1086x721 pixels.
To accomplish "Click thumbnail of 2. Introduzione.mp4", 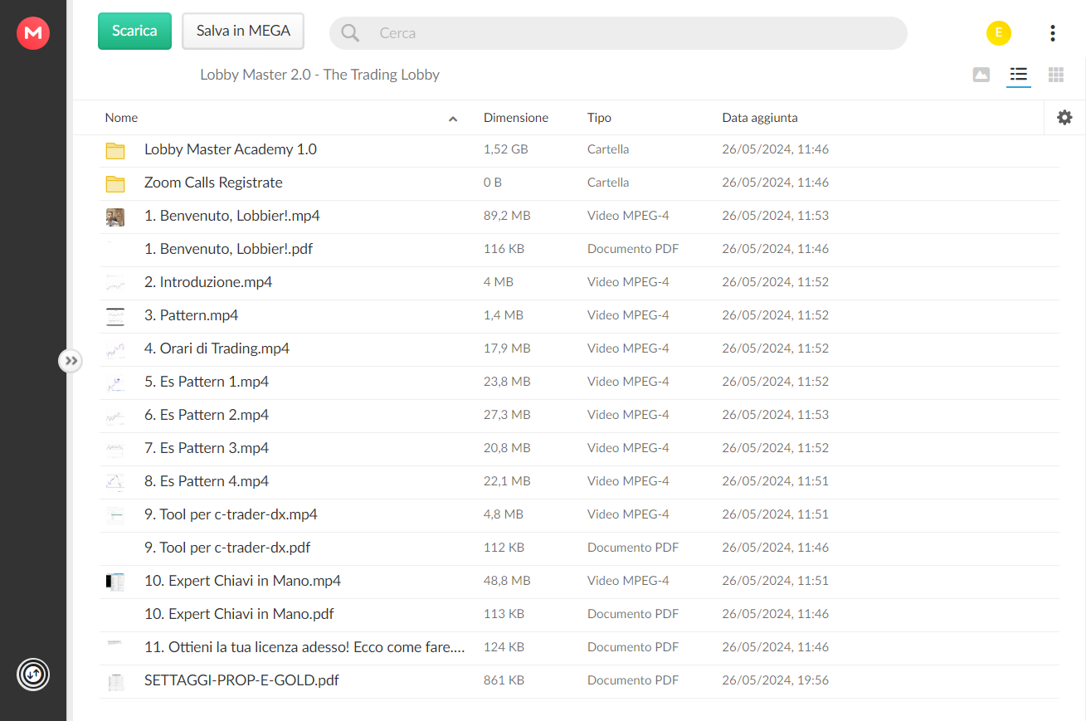I will [x=115, y=283].
